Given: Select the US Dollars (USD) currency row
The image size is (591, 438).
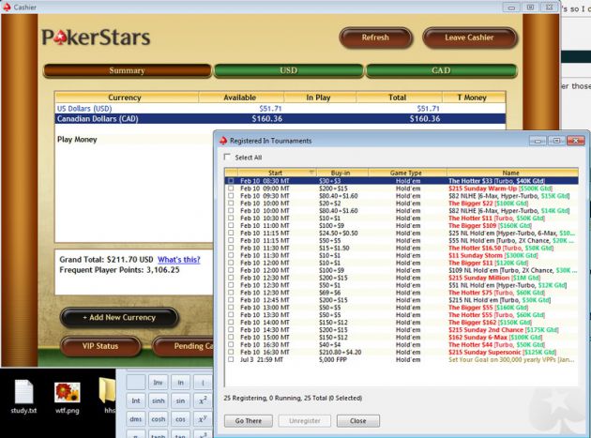Looking at the screenshot, I should coord(280,109).
